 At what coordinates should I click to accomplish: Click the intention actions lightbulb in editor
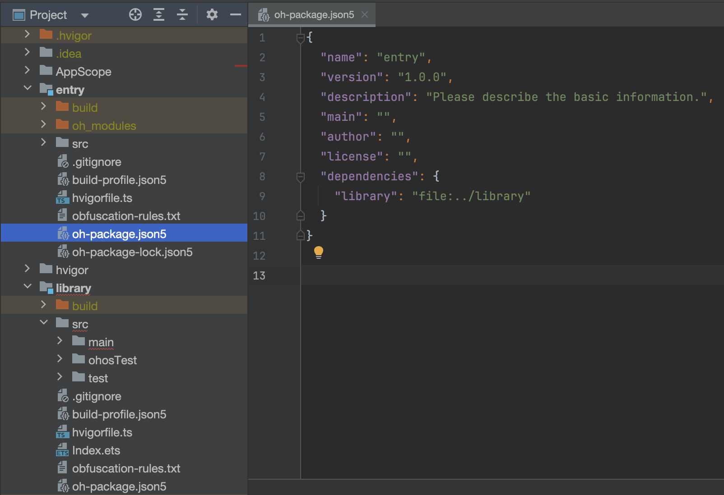click(x=319, y=252)
